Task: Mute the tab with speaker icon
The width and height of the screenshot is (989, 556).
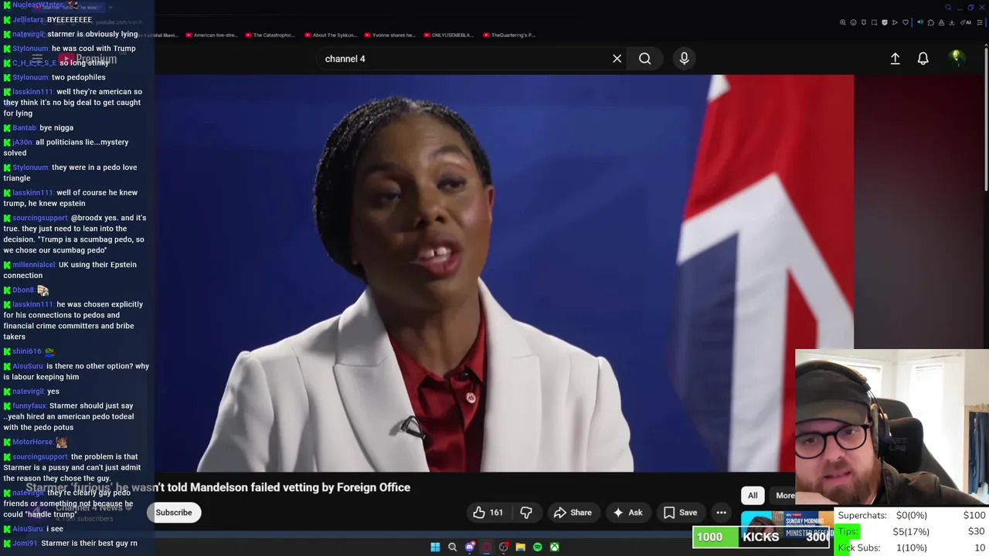Action: coord(920,22)
